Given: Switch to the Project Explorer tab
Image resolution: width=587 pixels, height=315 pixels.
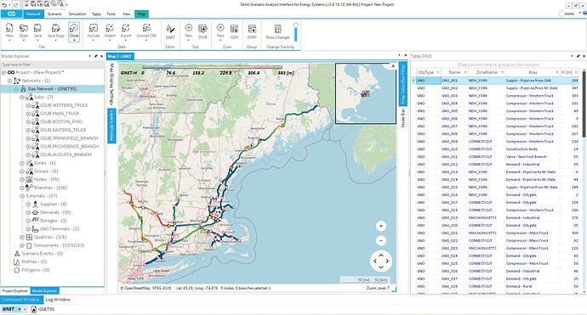Looking at the screenshot, I should [15, 290].
